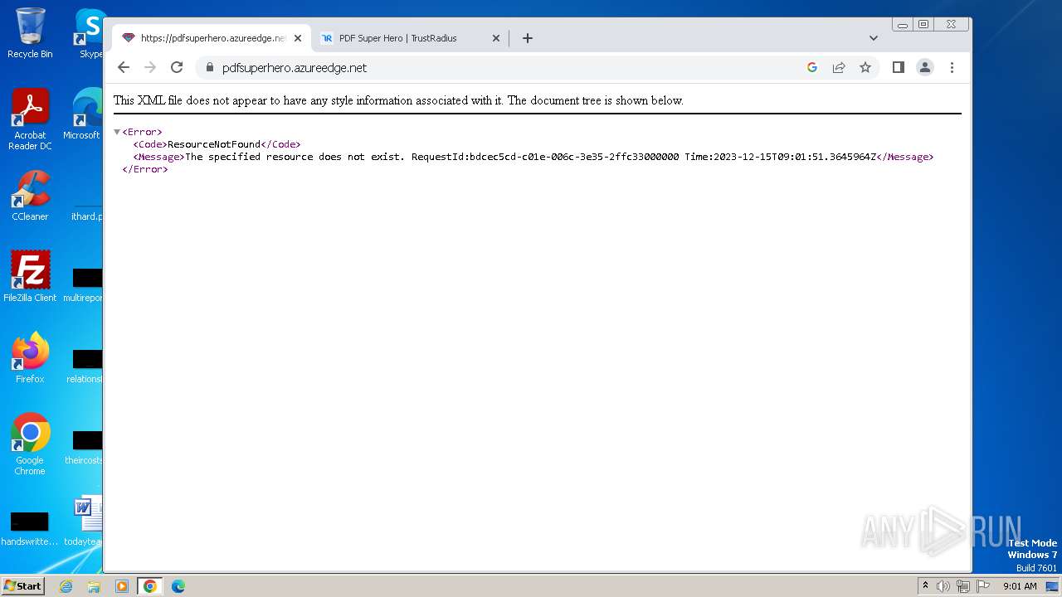Image resolution: width=1062 pixels, height=597 pixels.
Task: Click the Google icon in the address bar
Action: point(812,67)
